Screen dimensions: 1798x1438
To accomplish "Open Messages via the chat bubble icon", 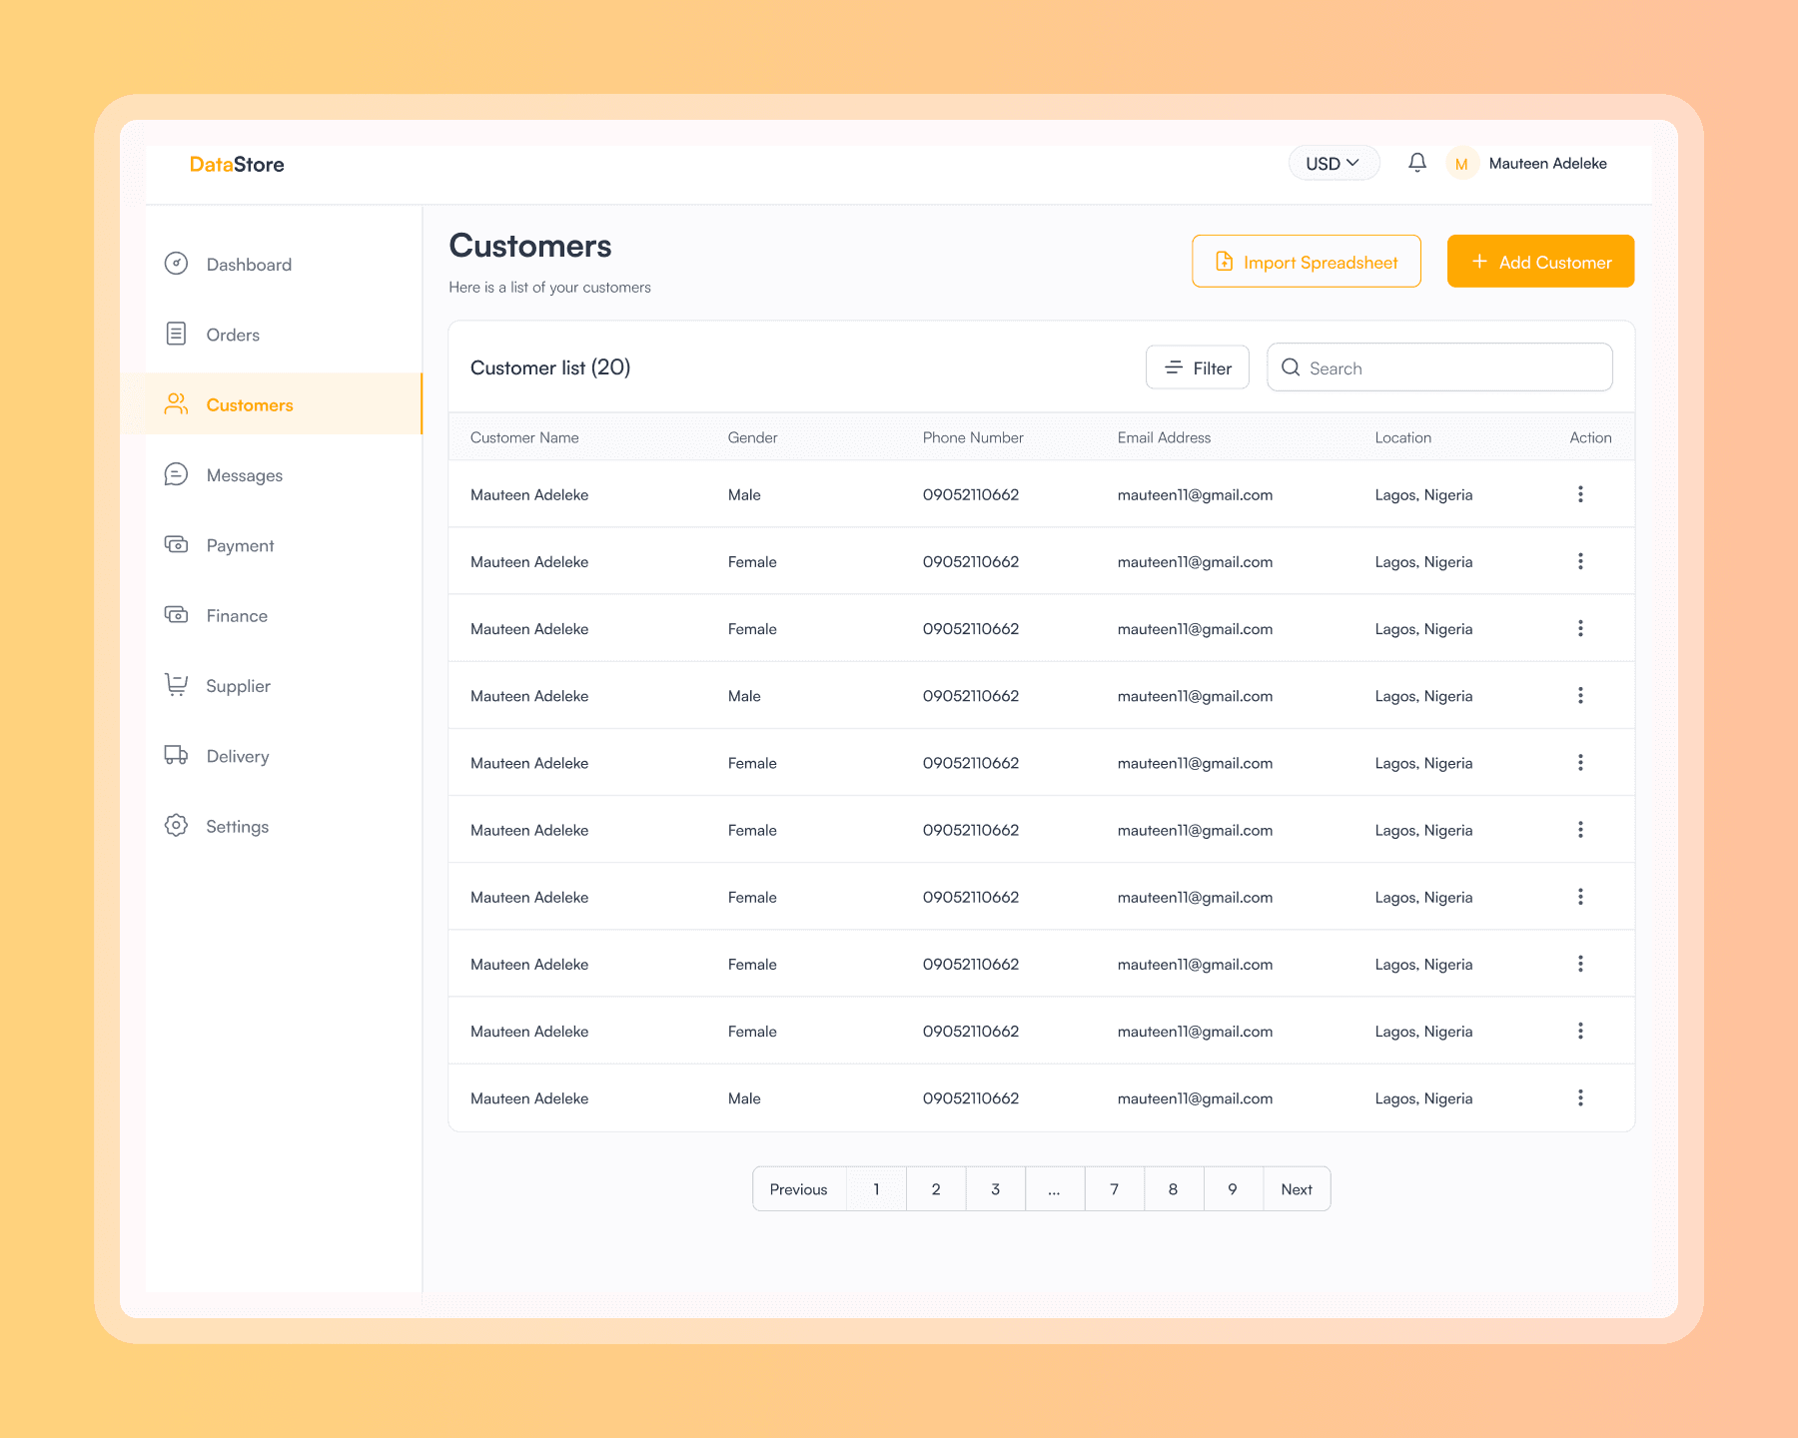I will pyautogui.click(x=176, y=474).
